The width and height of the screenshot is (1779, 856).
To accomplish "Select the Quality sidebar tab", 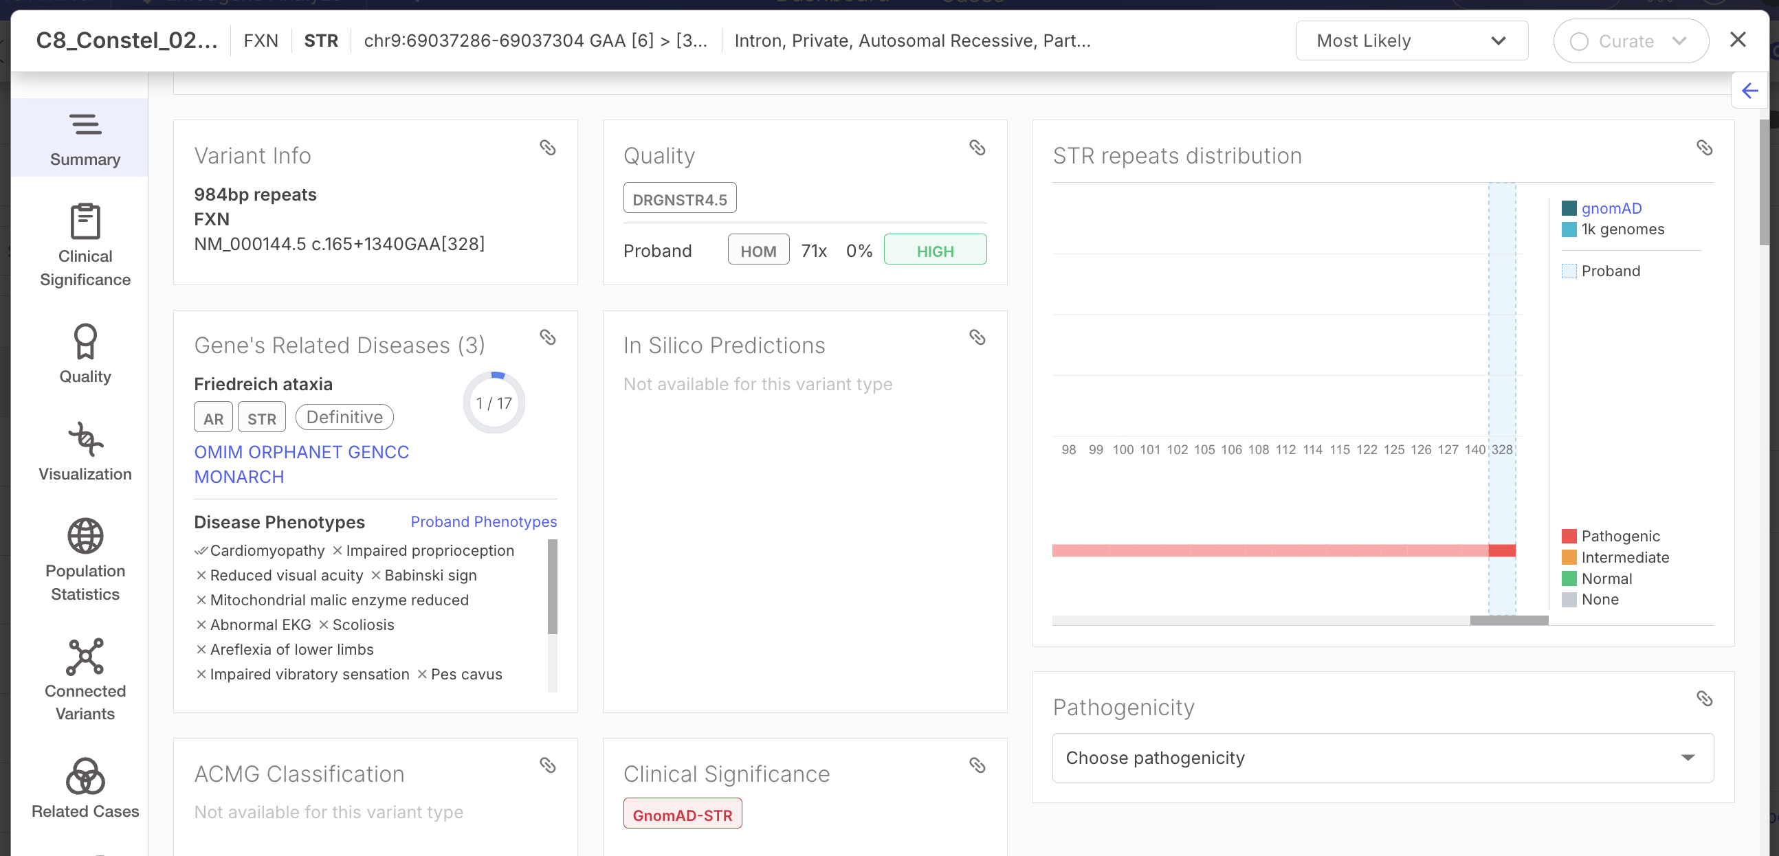I will pyautogui.click(x=85, y=354).
